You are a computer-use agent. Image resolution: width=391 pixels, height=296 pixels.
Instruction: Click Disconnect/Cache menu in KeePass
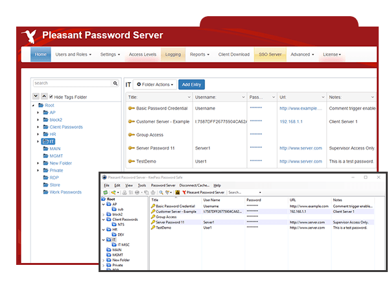[194, 185]
